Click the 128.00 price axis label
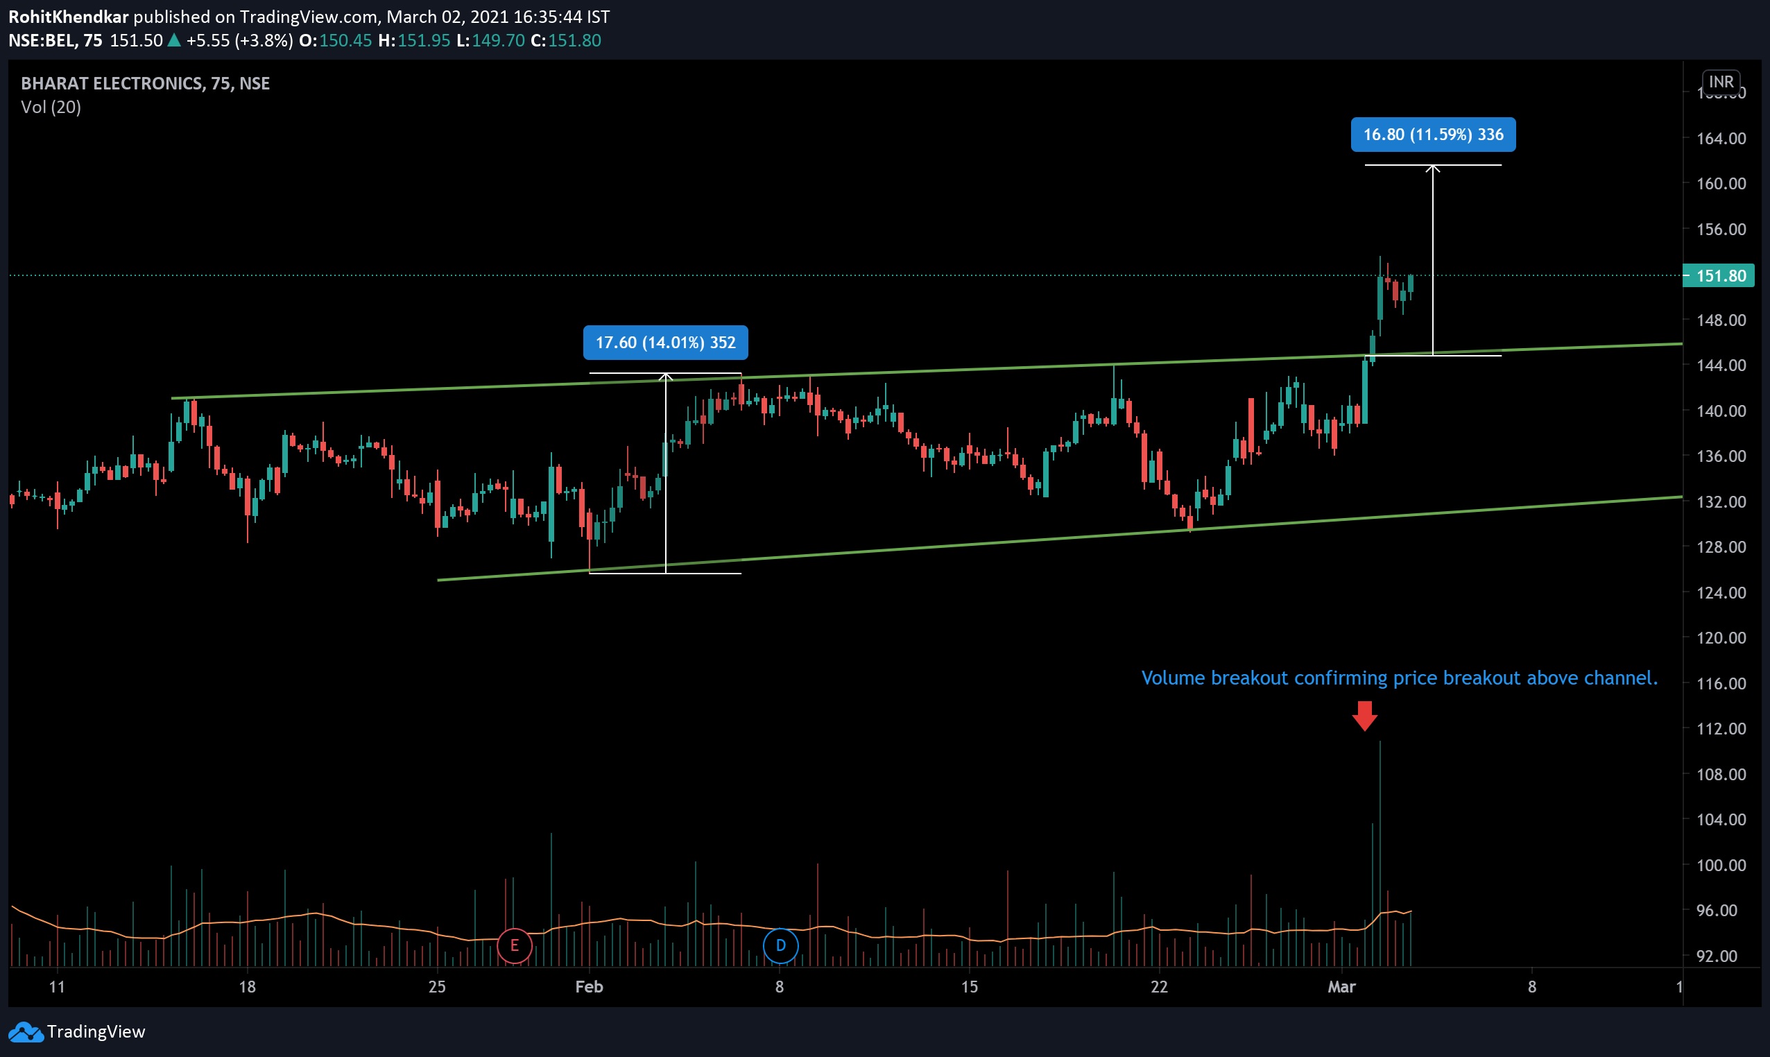This screenshot has height=1057, width=1770. pos(1721,547)
